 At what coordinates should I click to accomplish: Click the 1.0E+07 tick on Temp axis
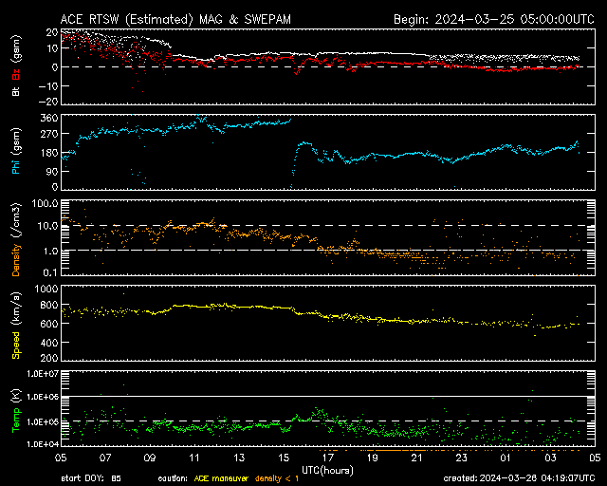42,374
